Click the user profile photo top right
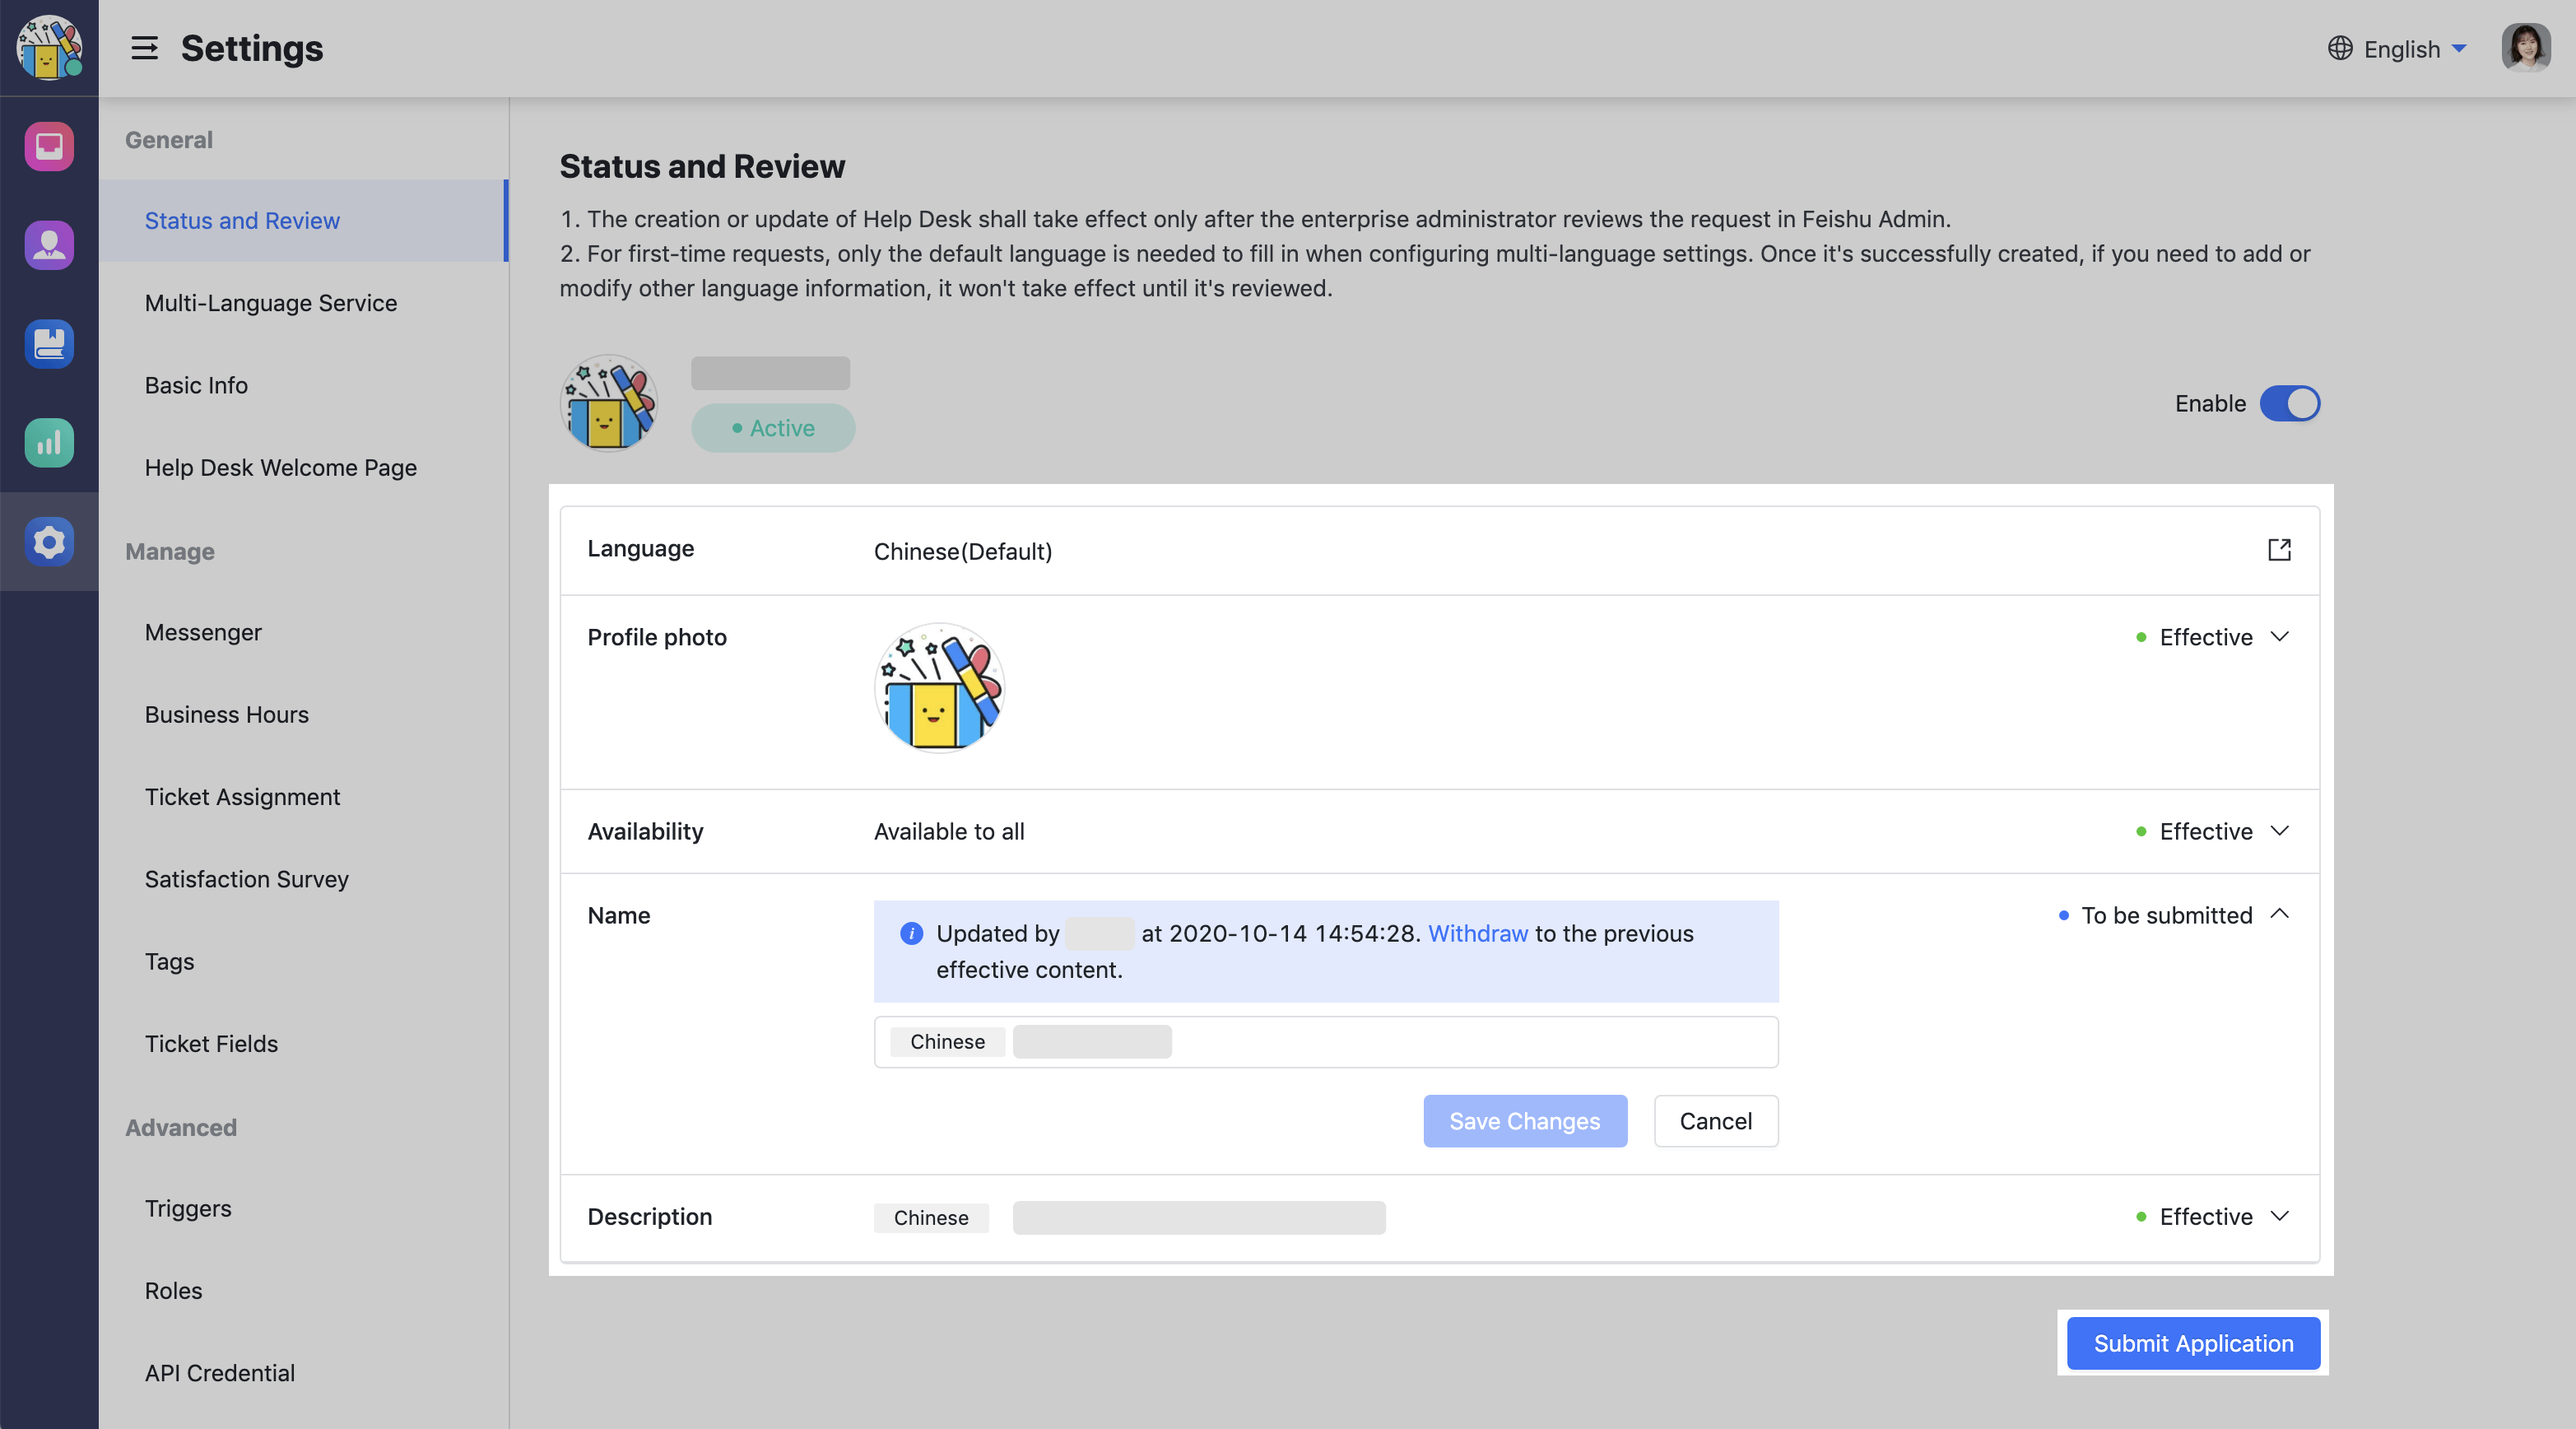This screenshot has height=1429, width=2576. (x=2526, y=47)
